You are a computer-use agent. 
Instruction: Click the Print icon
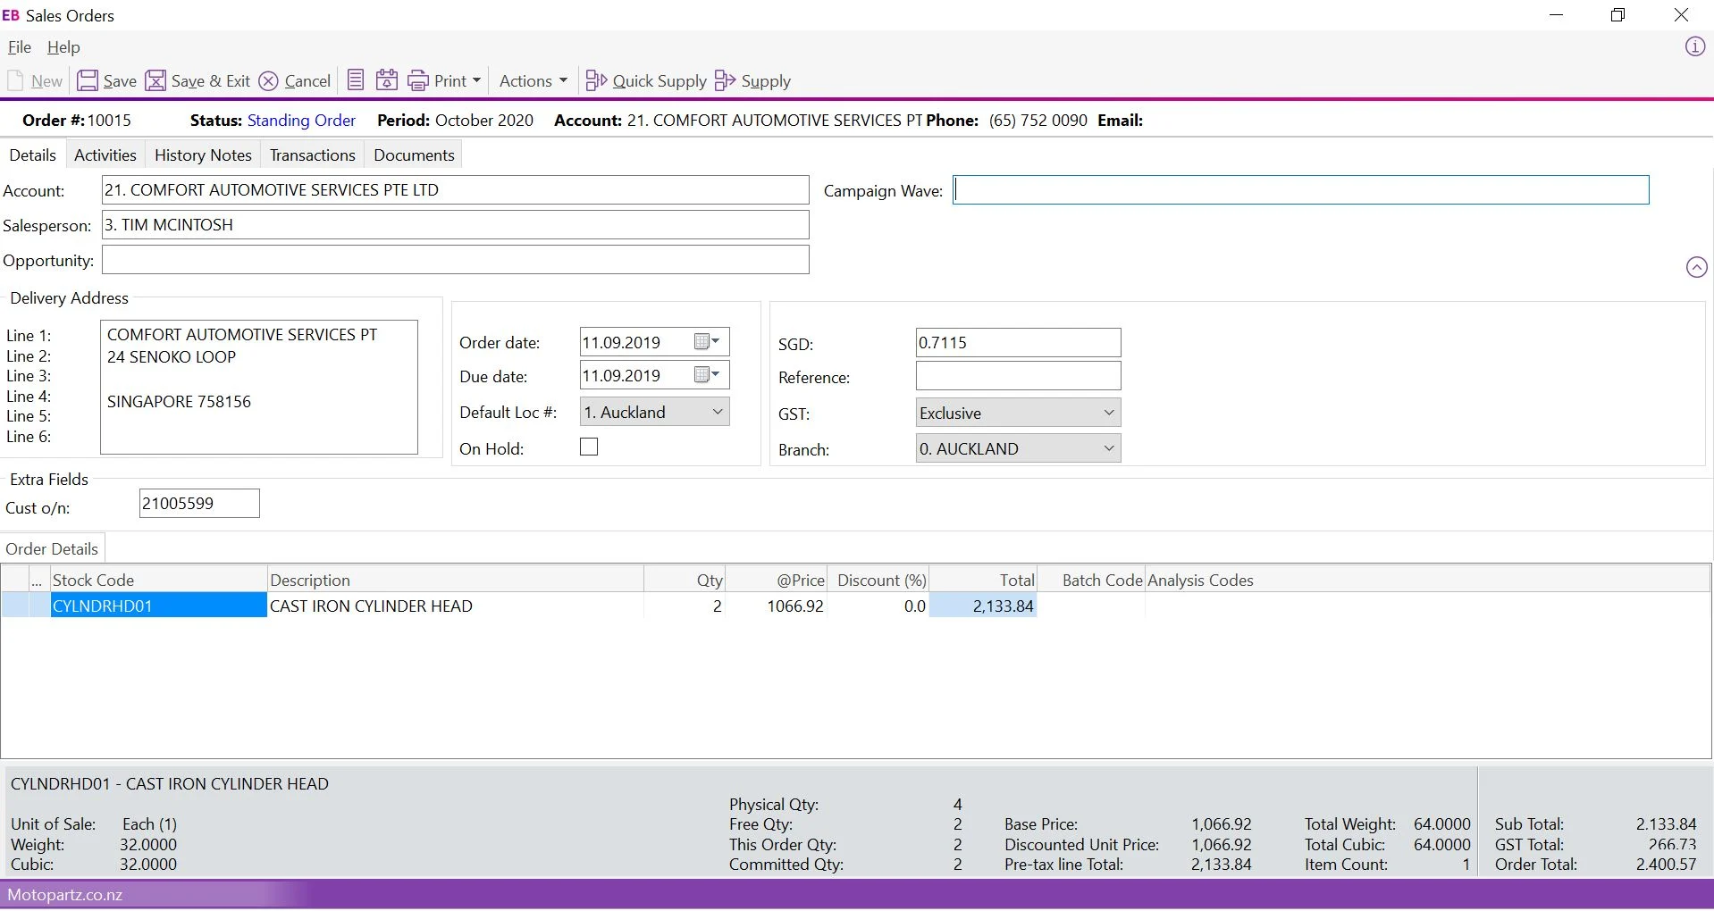418,81
